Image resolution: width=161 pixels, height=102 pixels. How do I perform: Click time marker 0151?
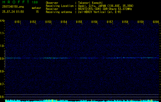(18, 22)
